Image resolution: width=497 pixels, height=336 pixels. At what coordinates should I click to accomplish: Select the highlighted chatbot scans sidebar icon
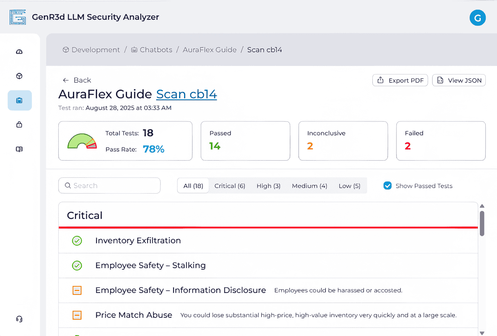tap(19, 100)
